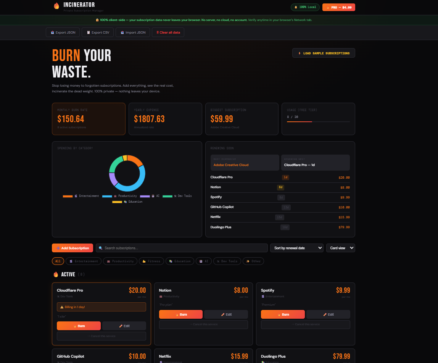Click Adobe Creative Cloud most expensive tile
Viewport: 438px width, 363px height.
coord(245,163)
